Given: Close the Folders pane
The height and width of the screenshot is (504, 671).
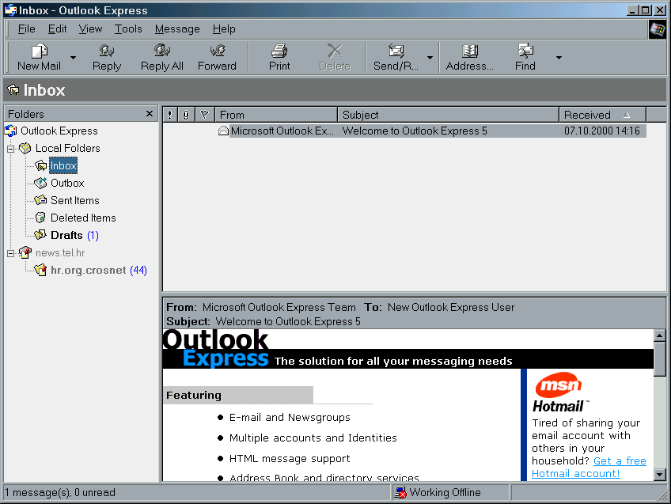Looking at the screenshot, I should click(150, 113).
